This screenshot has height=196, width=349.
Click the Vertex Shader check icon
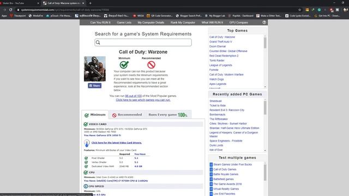point(86,162)
